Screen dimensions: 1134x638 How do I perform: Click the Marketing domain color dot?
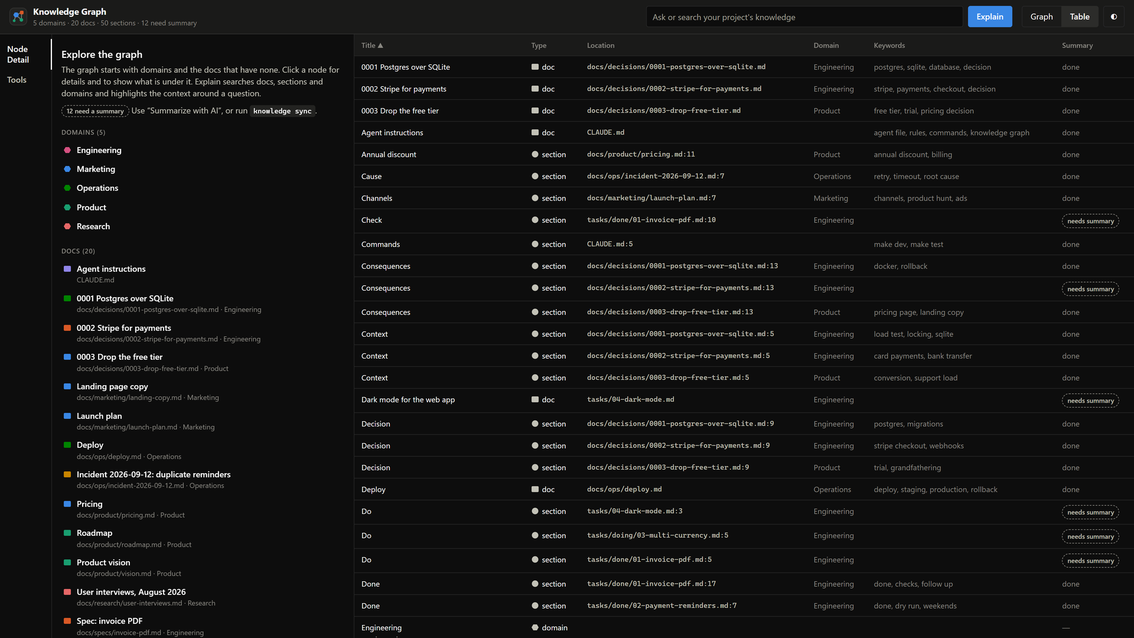pyautogui.click(x=67, y=169)
